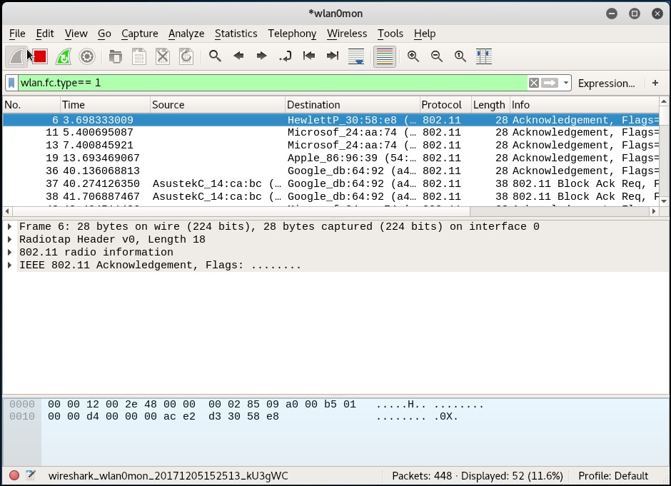The width and height of the screenshot is (671, 486).
Task: Open a capture file icon
Action: [115, 56]
